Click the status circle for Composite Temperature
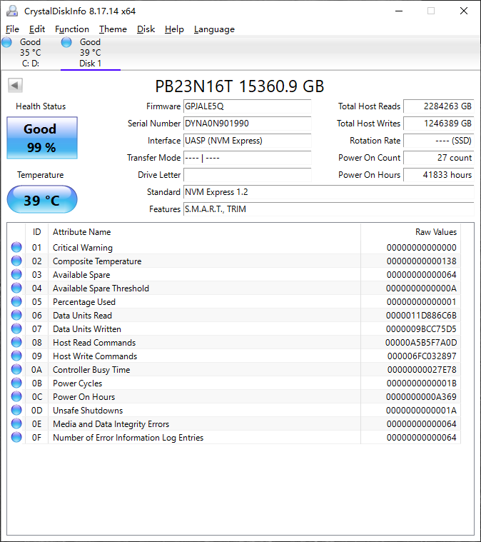The width and height of the screenshot is (481, 542). 16,261
